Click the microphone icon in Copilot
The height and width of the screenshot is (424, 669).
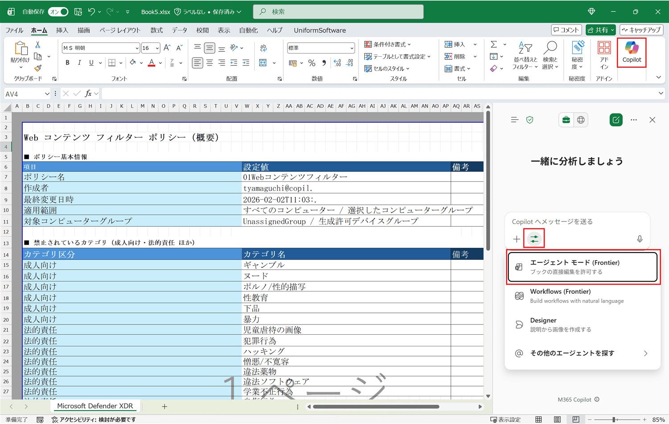(640, 239)
